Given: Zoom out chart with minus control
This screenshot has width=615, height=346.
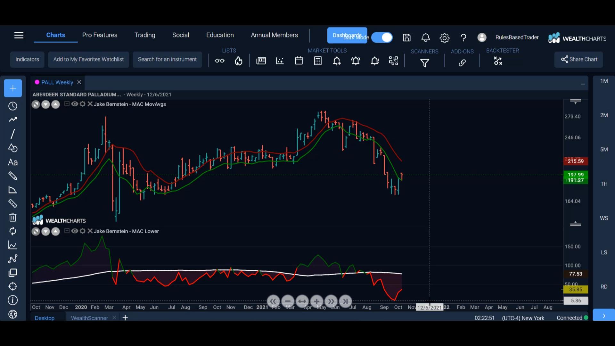Looking at the screenshot, I should pyautogui.click(x=288, y=301).
